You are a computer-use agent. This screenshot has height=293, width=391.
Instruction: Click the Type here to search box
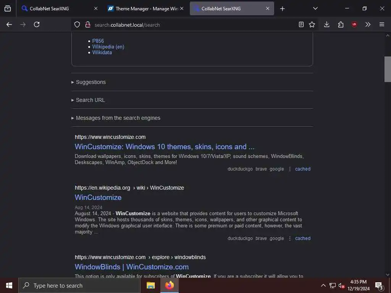coord(79,285)
